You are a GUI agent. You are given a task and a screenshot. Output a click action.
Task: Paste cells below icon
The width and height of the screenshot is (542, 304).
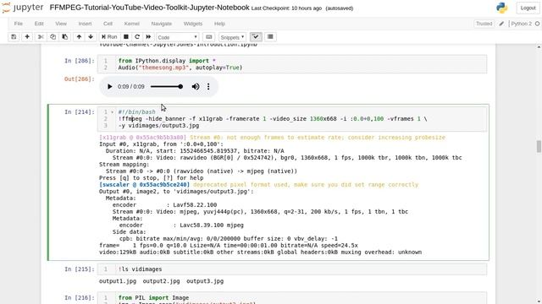coord(64,37)
